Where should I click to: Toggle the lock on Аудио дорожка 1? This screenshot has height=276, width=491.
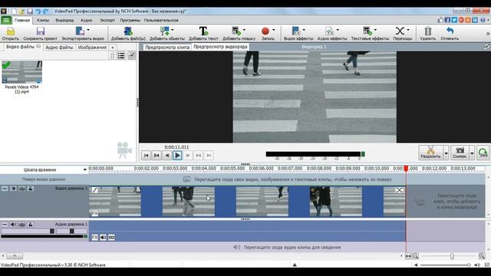coord(31,225)
